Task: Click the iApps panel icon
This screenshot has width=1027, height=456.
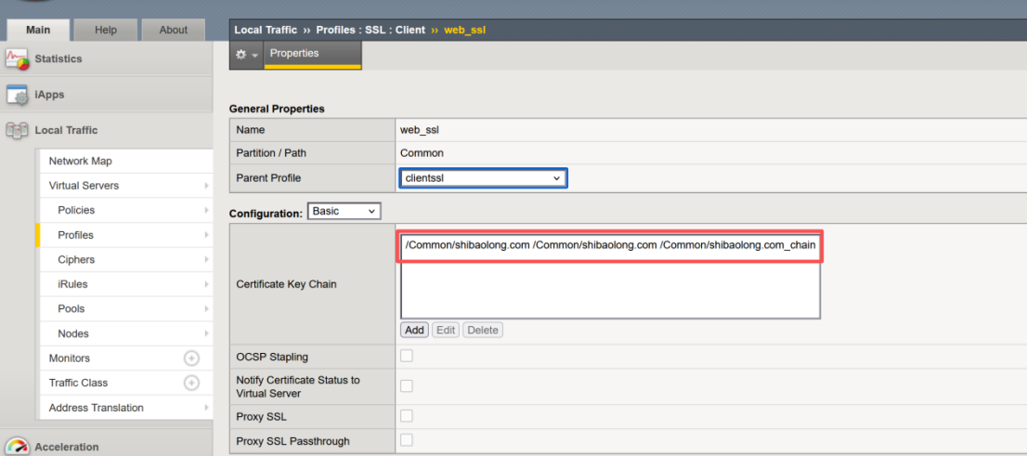Action: (x=18, y=95)
